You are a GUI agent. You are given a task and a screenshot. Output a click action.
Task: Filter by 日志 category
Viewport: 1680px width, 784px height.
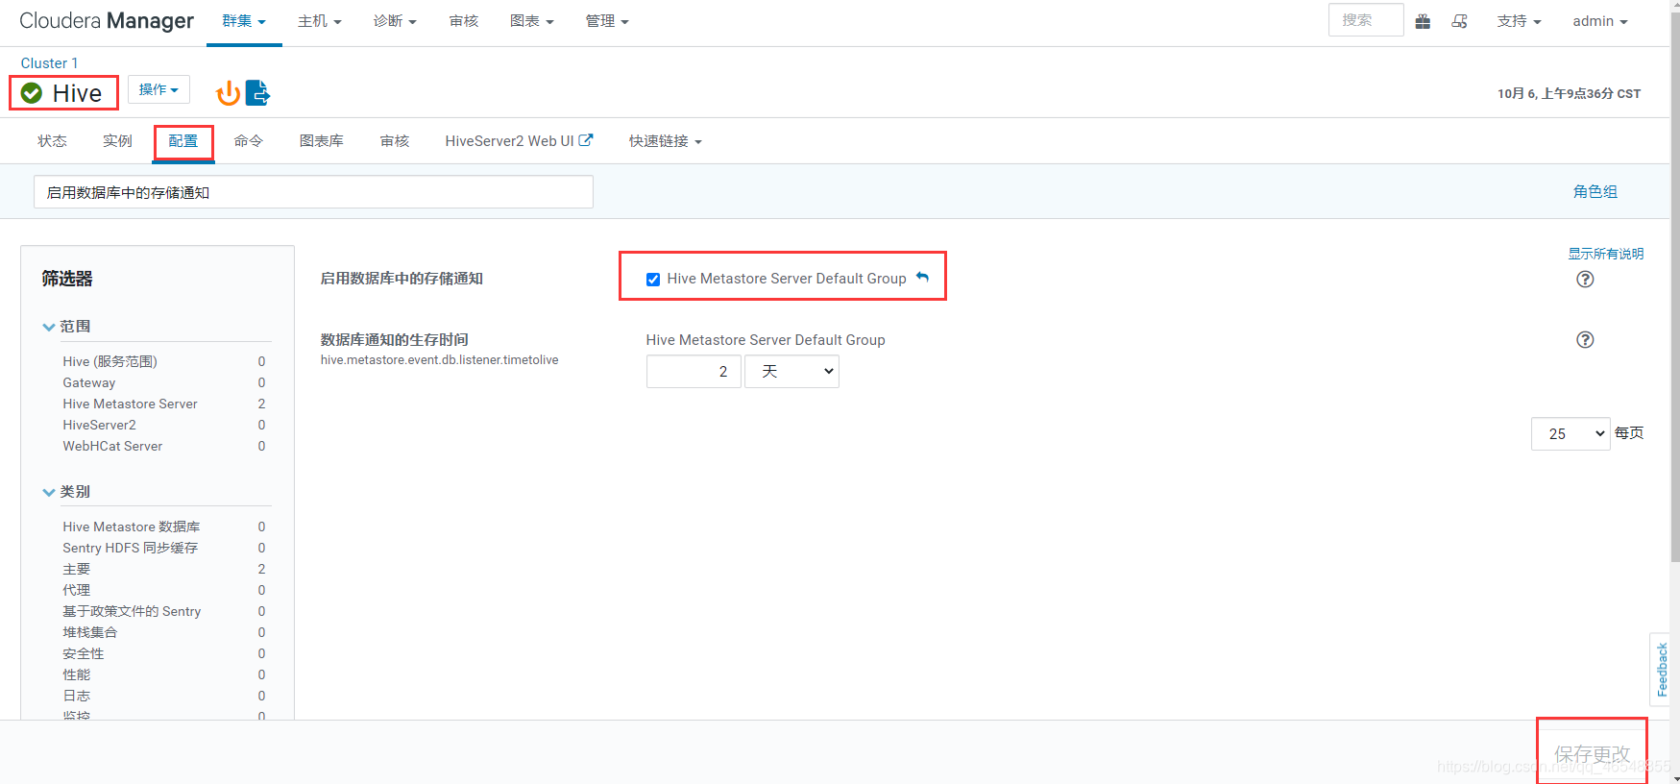click(x=76, y=696)
